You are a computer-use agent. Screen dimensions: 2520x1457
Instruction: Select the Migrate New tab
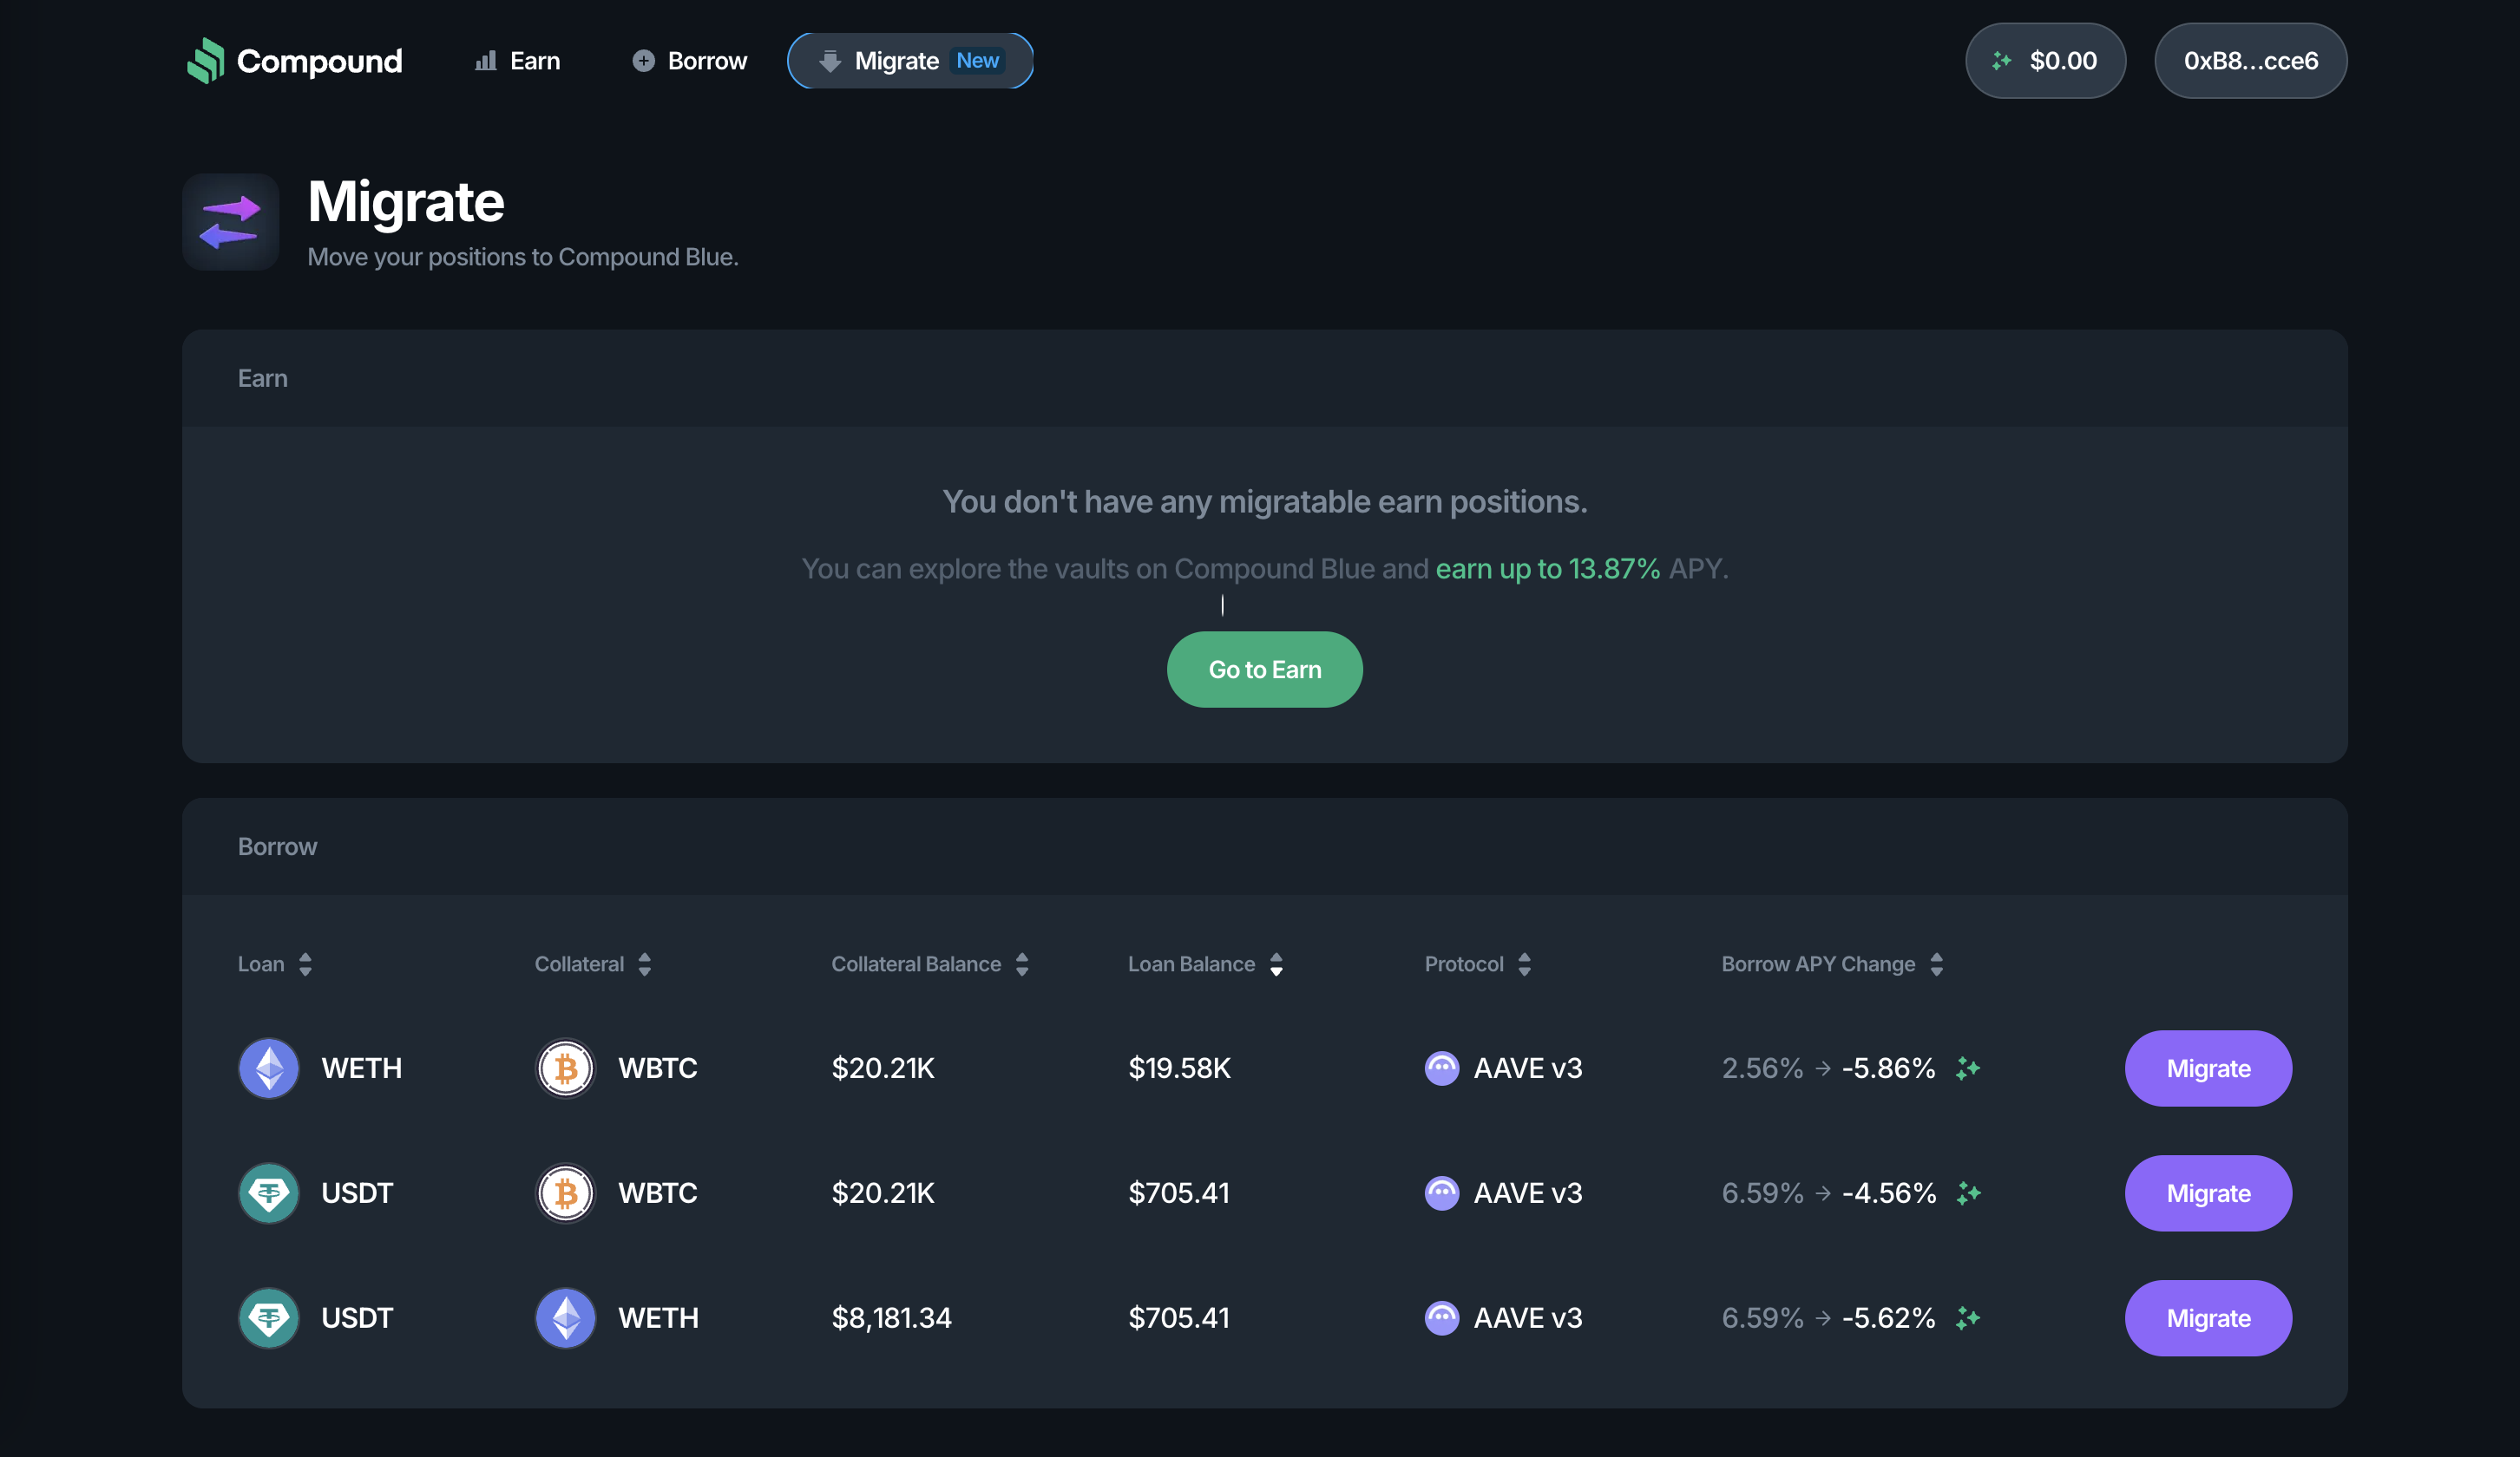pyautogui.click(x=910, y=61)
